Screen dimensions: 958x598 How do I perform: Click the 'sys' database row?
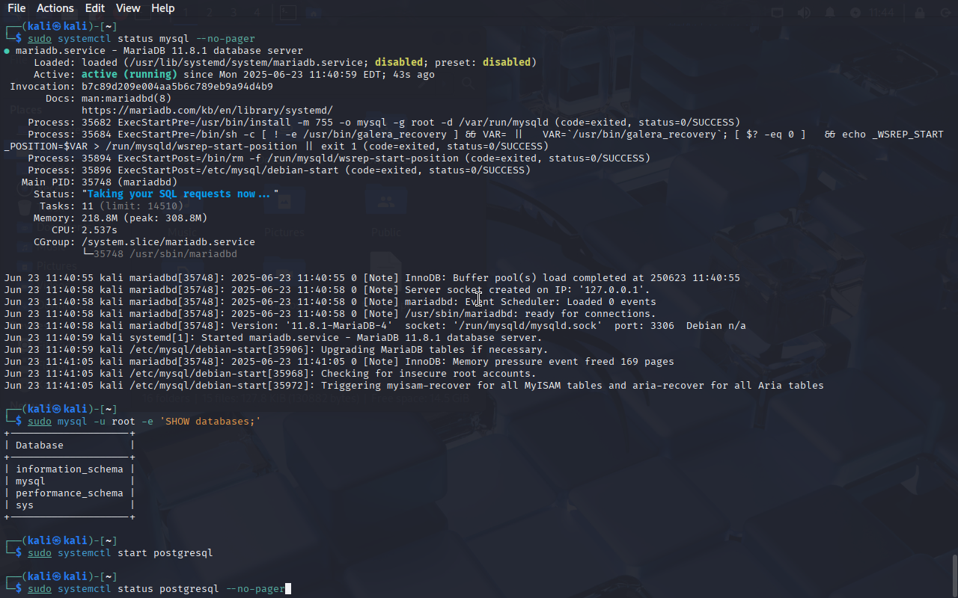click(x=25, y=505)
